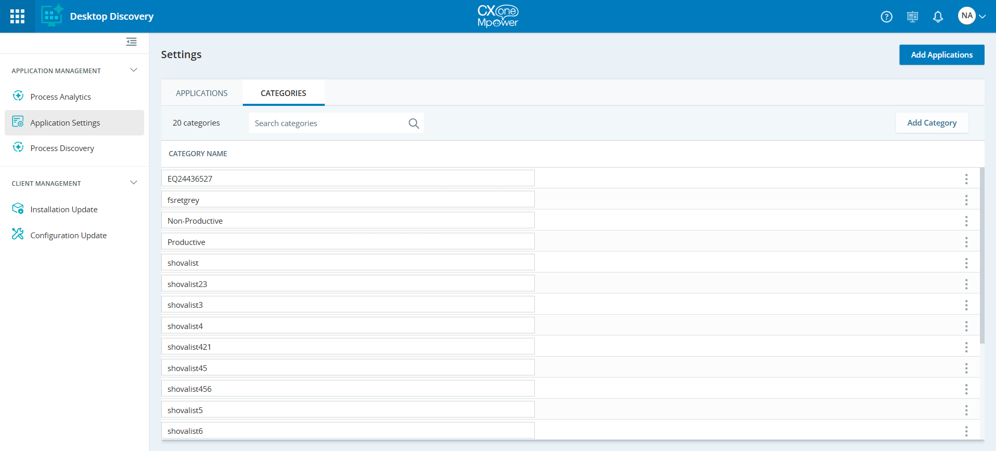Open Configuration Update page
996x451 pixels.
(x=68, y=236)
